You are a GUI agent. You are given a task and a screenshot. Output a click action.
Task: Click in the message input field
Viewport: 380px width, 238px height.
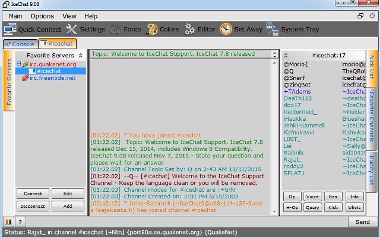[x=186, y=222]
